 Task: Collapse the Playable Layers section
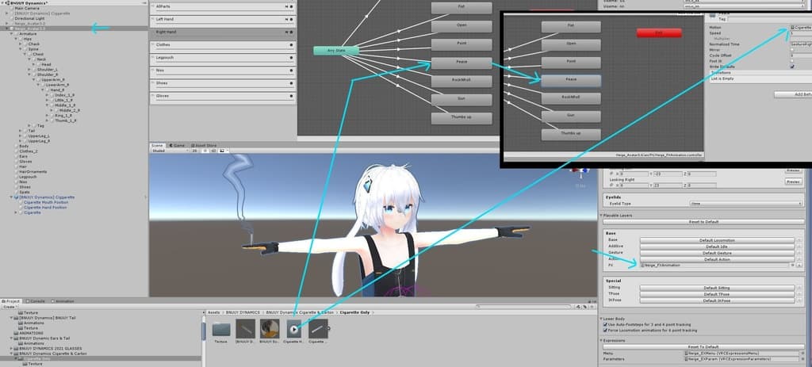coord(601,216)
